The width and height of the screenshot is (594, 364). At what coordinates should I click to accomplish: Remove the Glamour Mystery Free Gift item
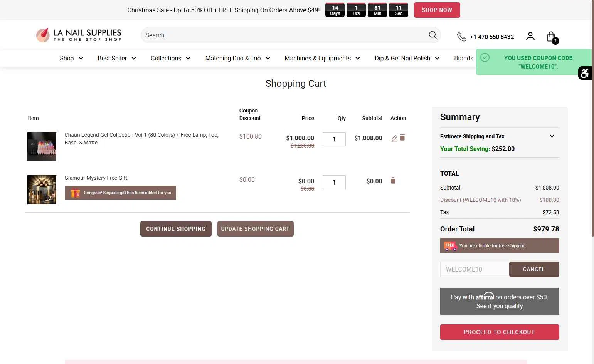[x=393, y=181]
